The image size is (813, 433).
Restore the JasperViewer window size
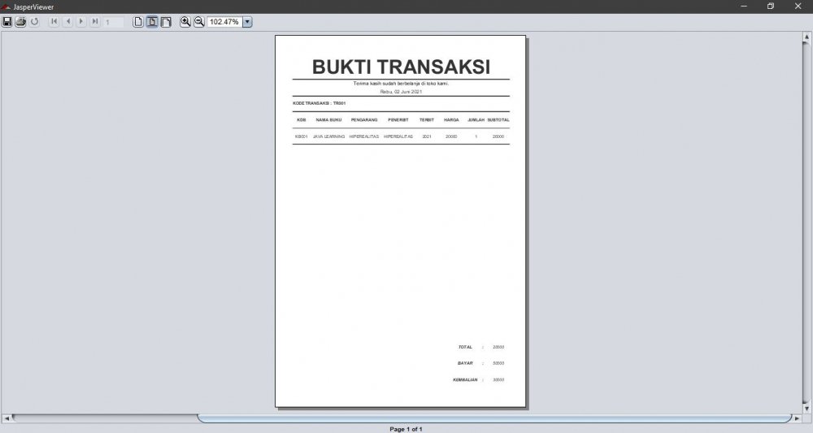[770, 6]
